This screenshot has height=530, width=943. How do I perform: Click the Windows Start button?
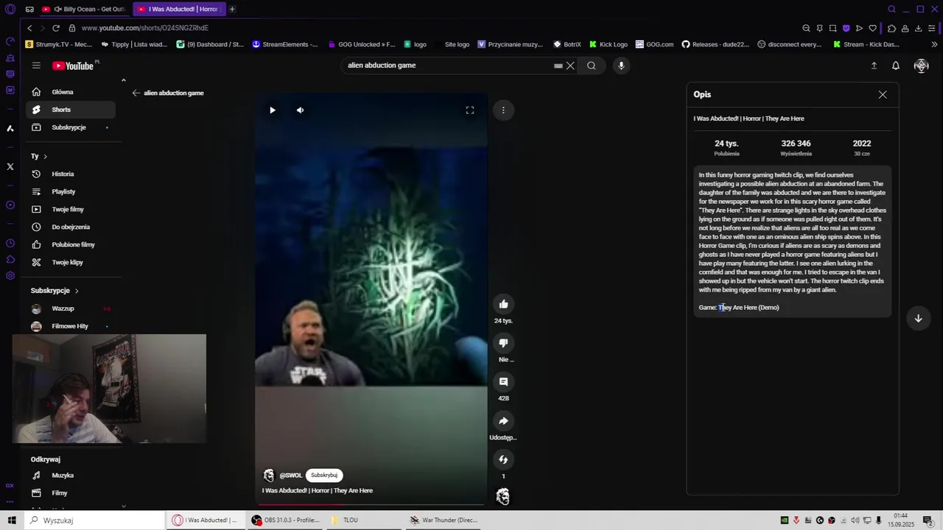12,520
